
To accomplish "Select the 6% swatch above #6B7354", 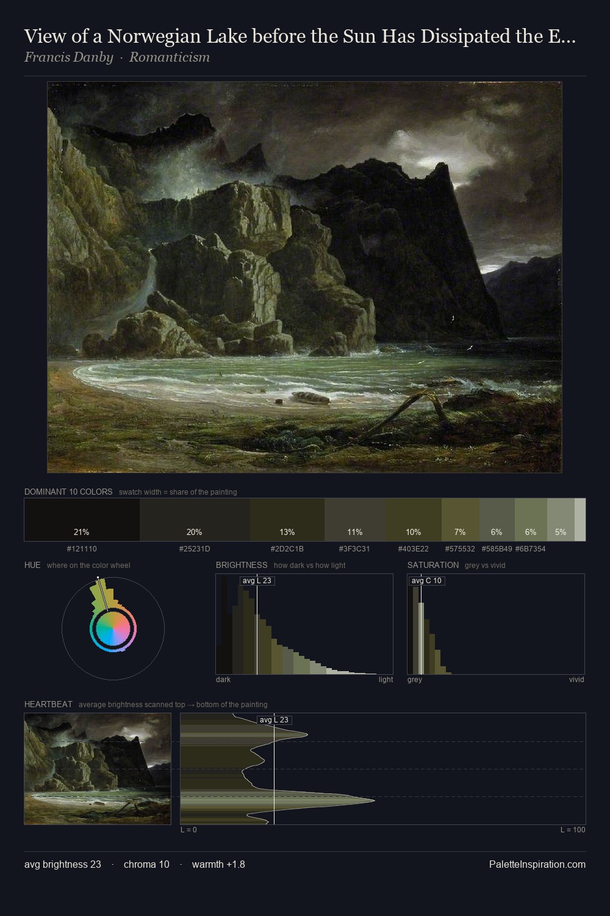I will [x=531, y=520].
